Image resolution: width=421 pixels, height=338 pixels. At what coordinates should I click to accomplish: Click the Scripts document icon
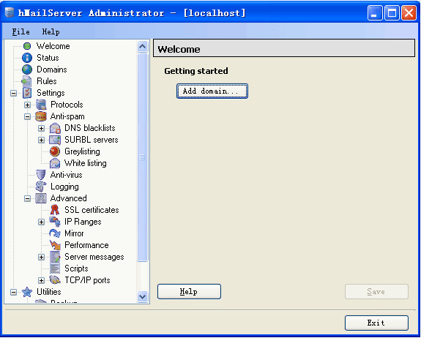tap(55, 268)
